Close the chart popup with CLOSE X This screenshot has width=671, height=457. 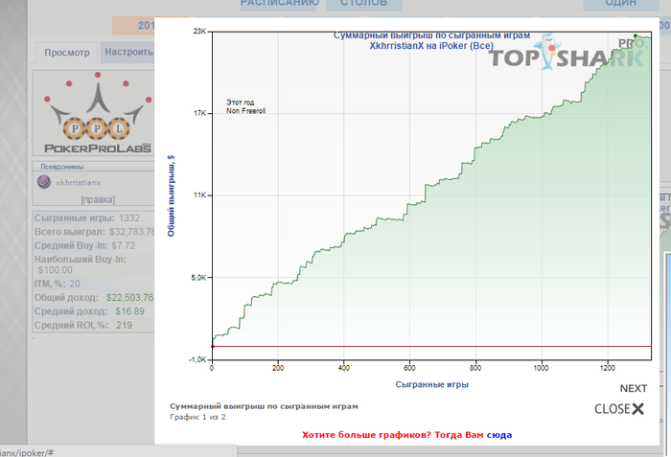click(x=619, y=409)
